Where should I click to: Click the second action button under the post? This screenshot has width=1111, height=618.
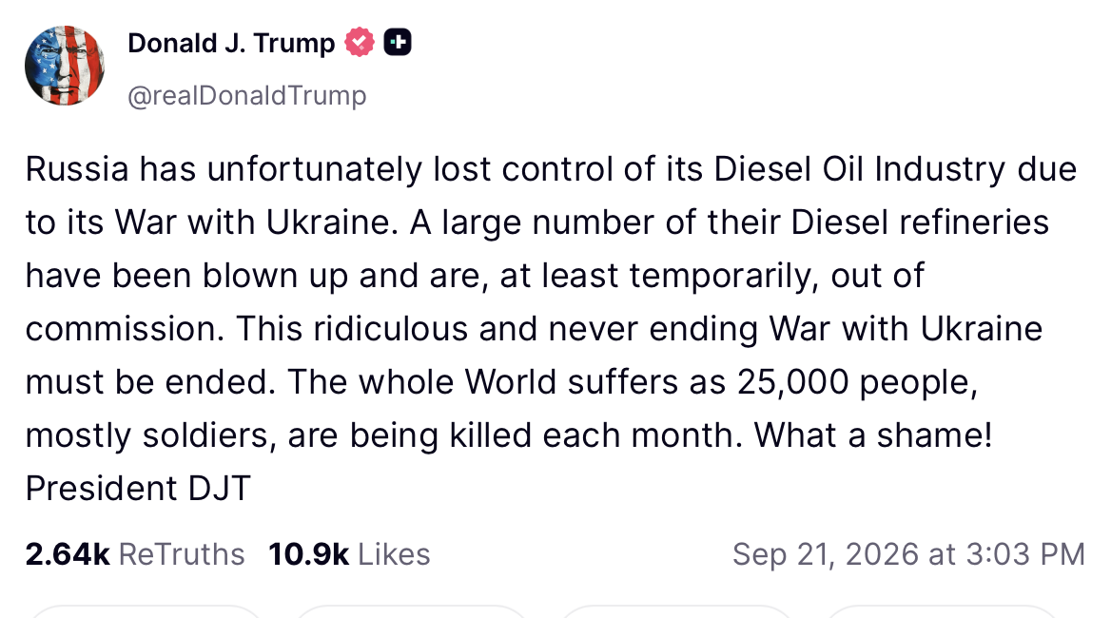[x=412, y=611]
